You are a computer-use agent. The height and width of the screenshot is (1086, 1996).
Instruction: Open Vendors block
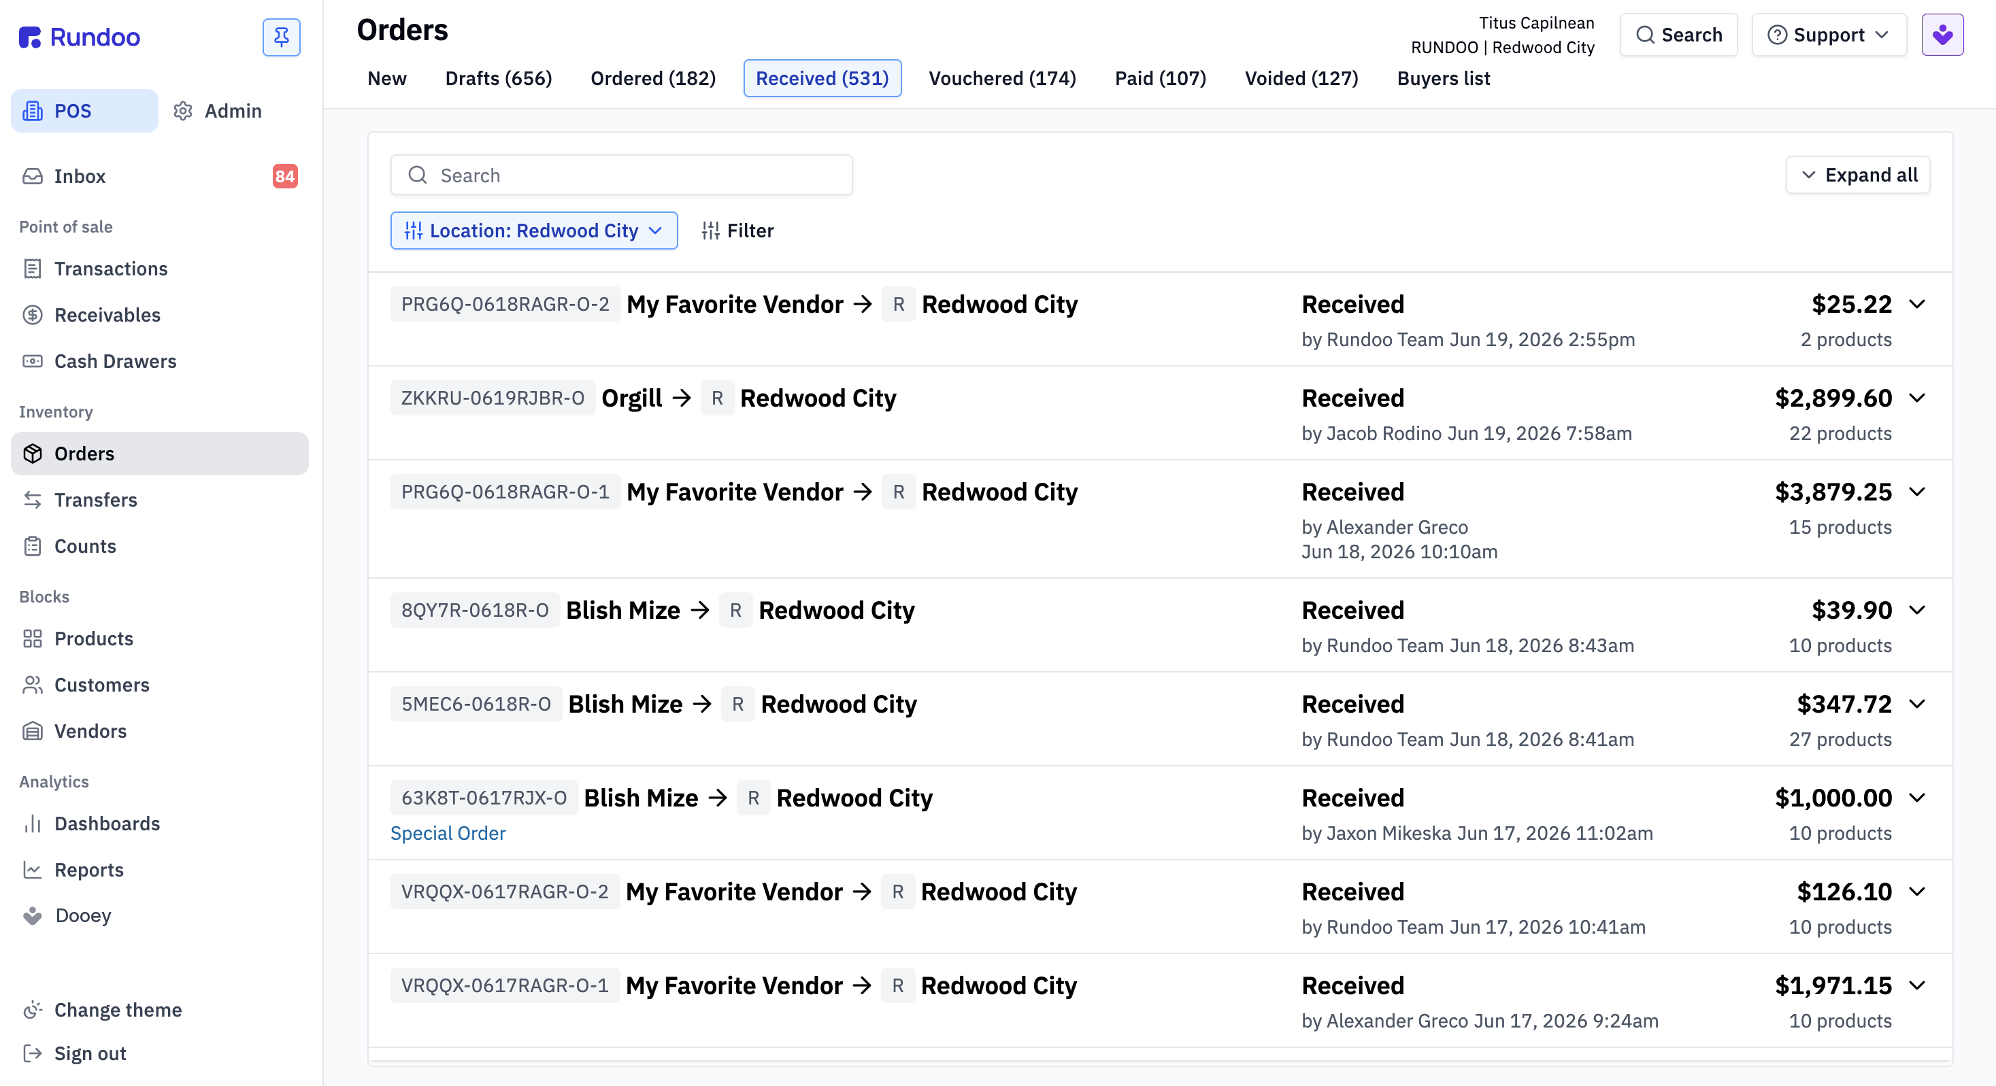click(160, 730)
